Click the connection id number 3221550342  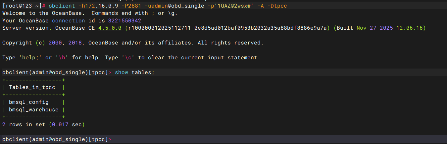tap(124, 21)
